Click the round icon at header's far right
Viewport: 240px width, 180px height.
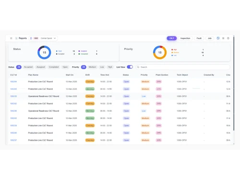tap(228, 38)
